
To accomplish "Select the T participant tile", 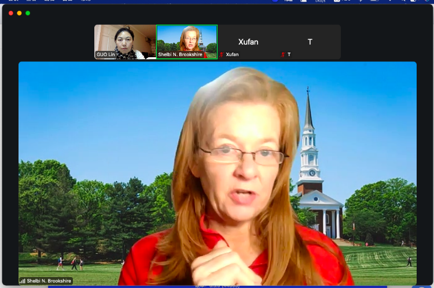I will point(310,42).
